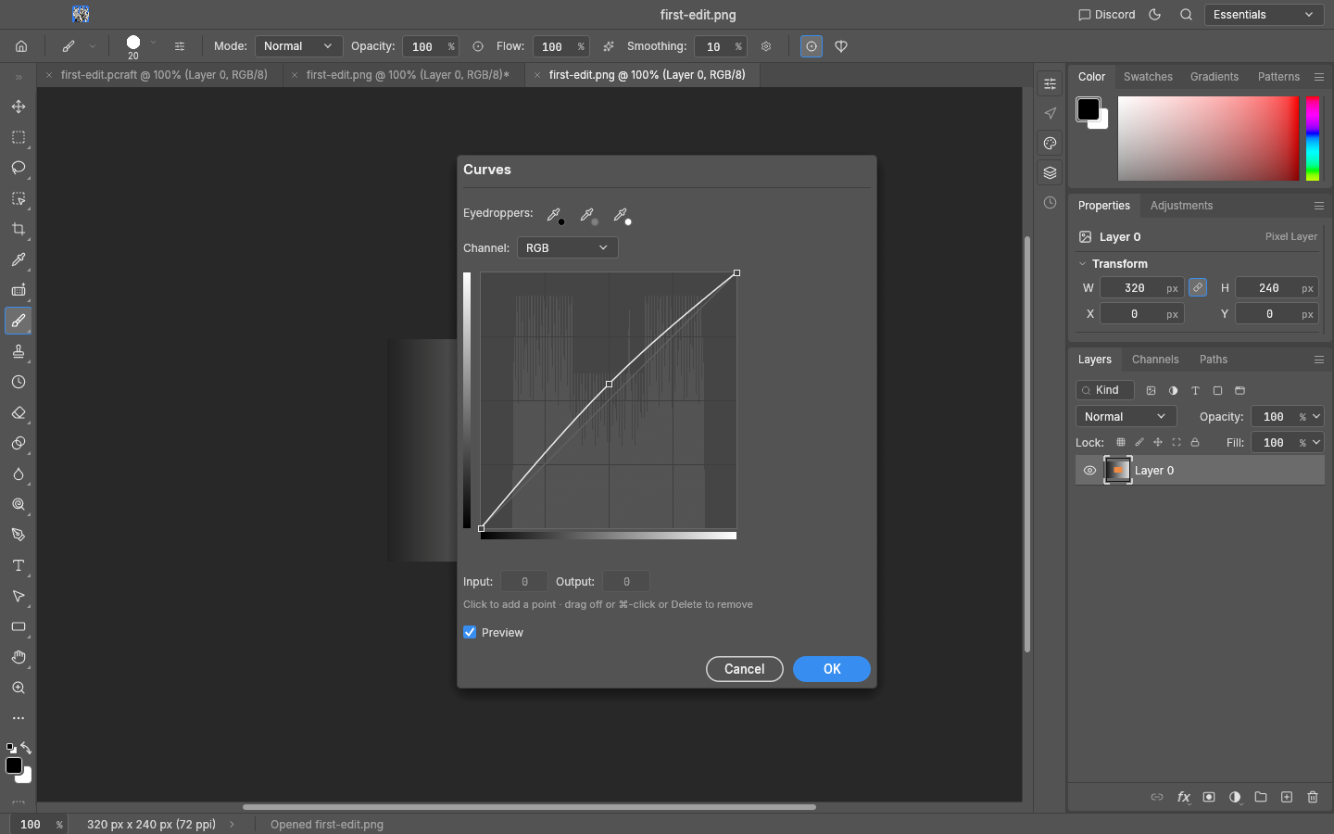Click the fx layer effects icon
1334x834 pixels.
point(1183,797)
